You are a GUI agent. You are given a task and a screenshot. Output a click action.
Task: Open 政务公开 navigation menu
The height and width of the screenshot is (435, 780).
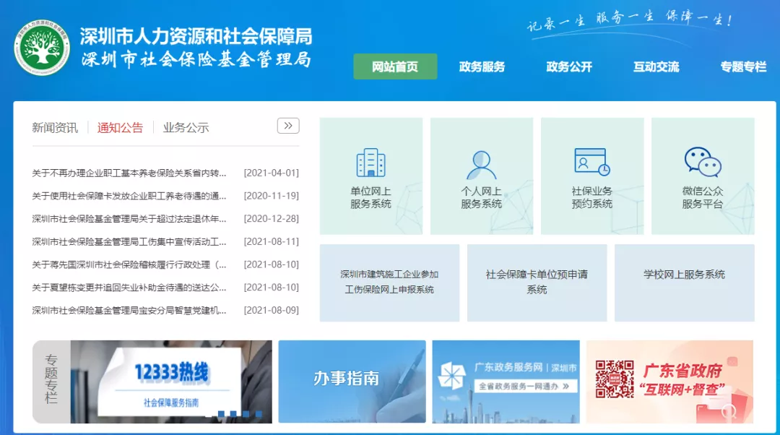(x=569, y=66)
